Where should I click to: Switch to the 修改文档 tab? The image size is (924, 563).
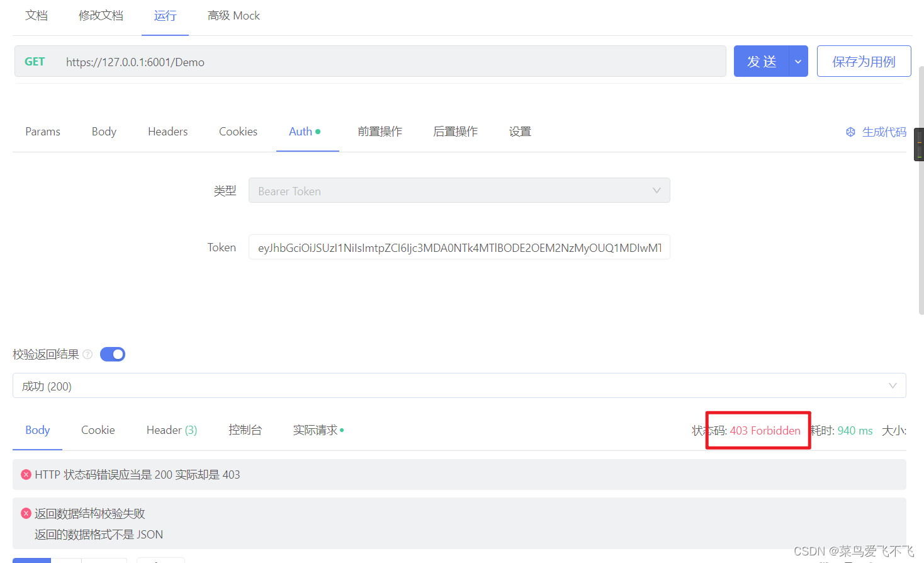[101, 16]
